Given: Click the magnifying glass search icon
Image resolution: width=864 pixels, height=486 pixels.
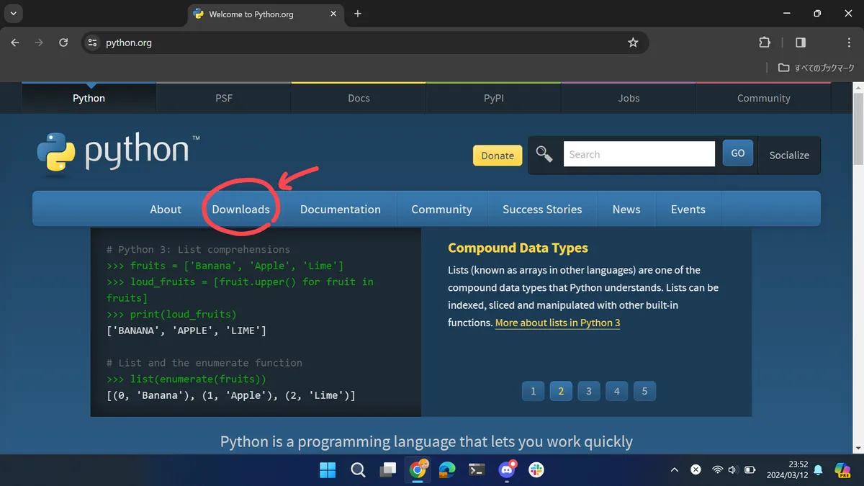Looking at the screenshot, I should coord(544,154).
